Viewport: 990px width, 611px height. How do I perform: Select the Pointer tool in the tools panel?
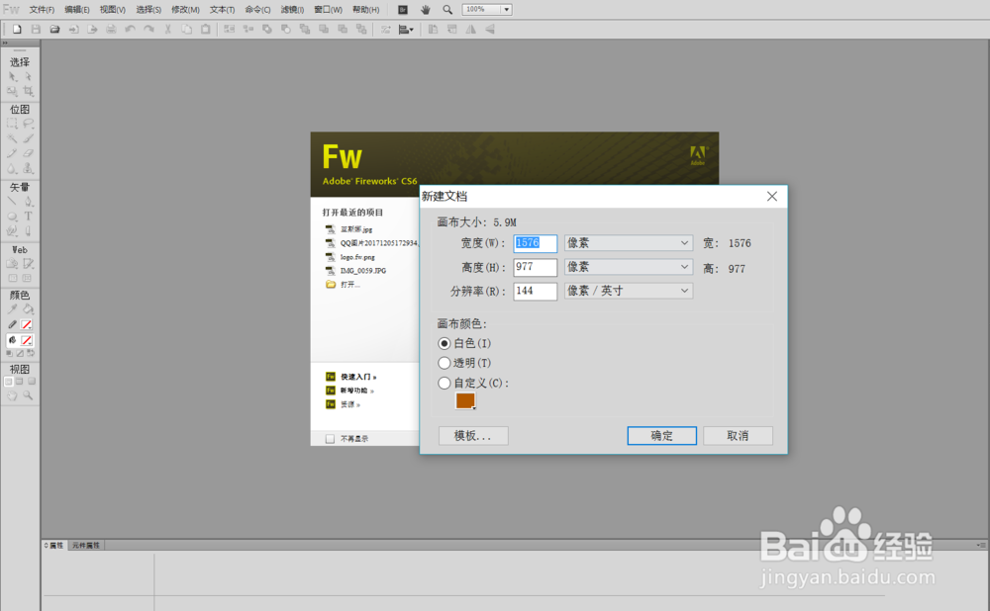(12, 76)
